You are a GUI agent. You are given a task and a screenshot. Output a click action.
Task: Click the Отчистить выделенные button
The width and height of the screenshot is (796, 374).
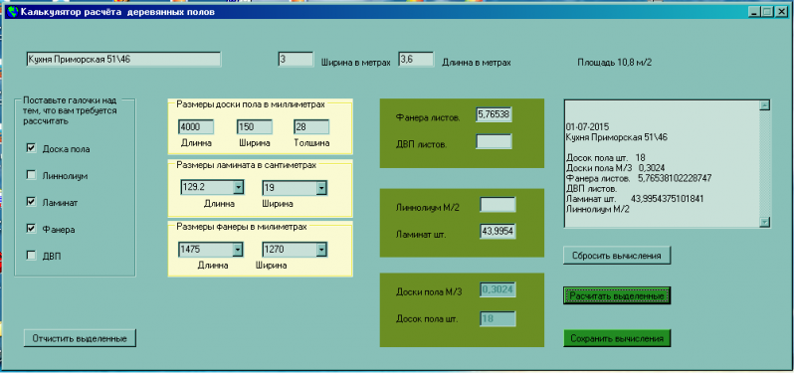[80, 338]
